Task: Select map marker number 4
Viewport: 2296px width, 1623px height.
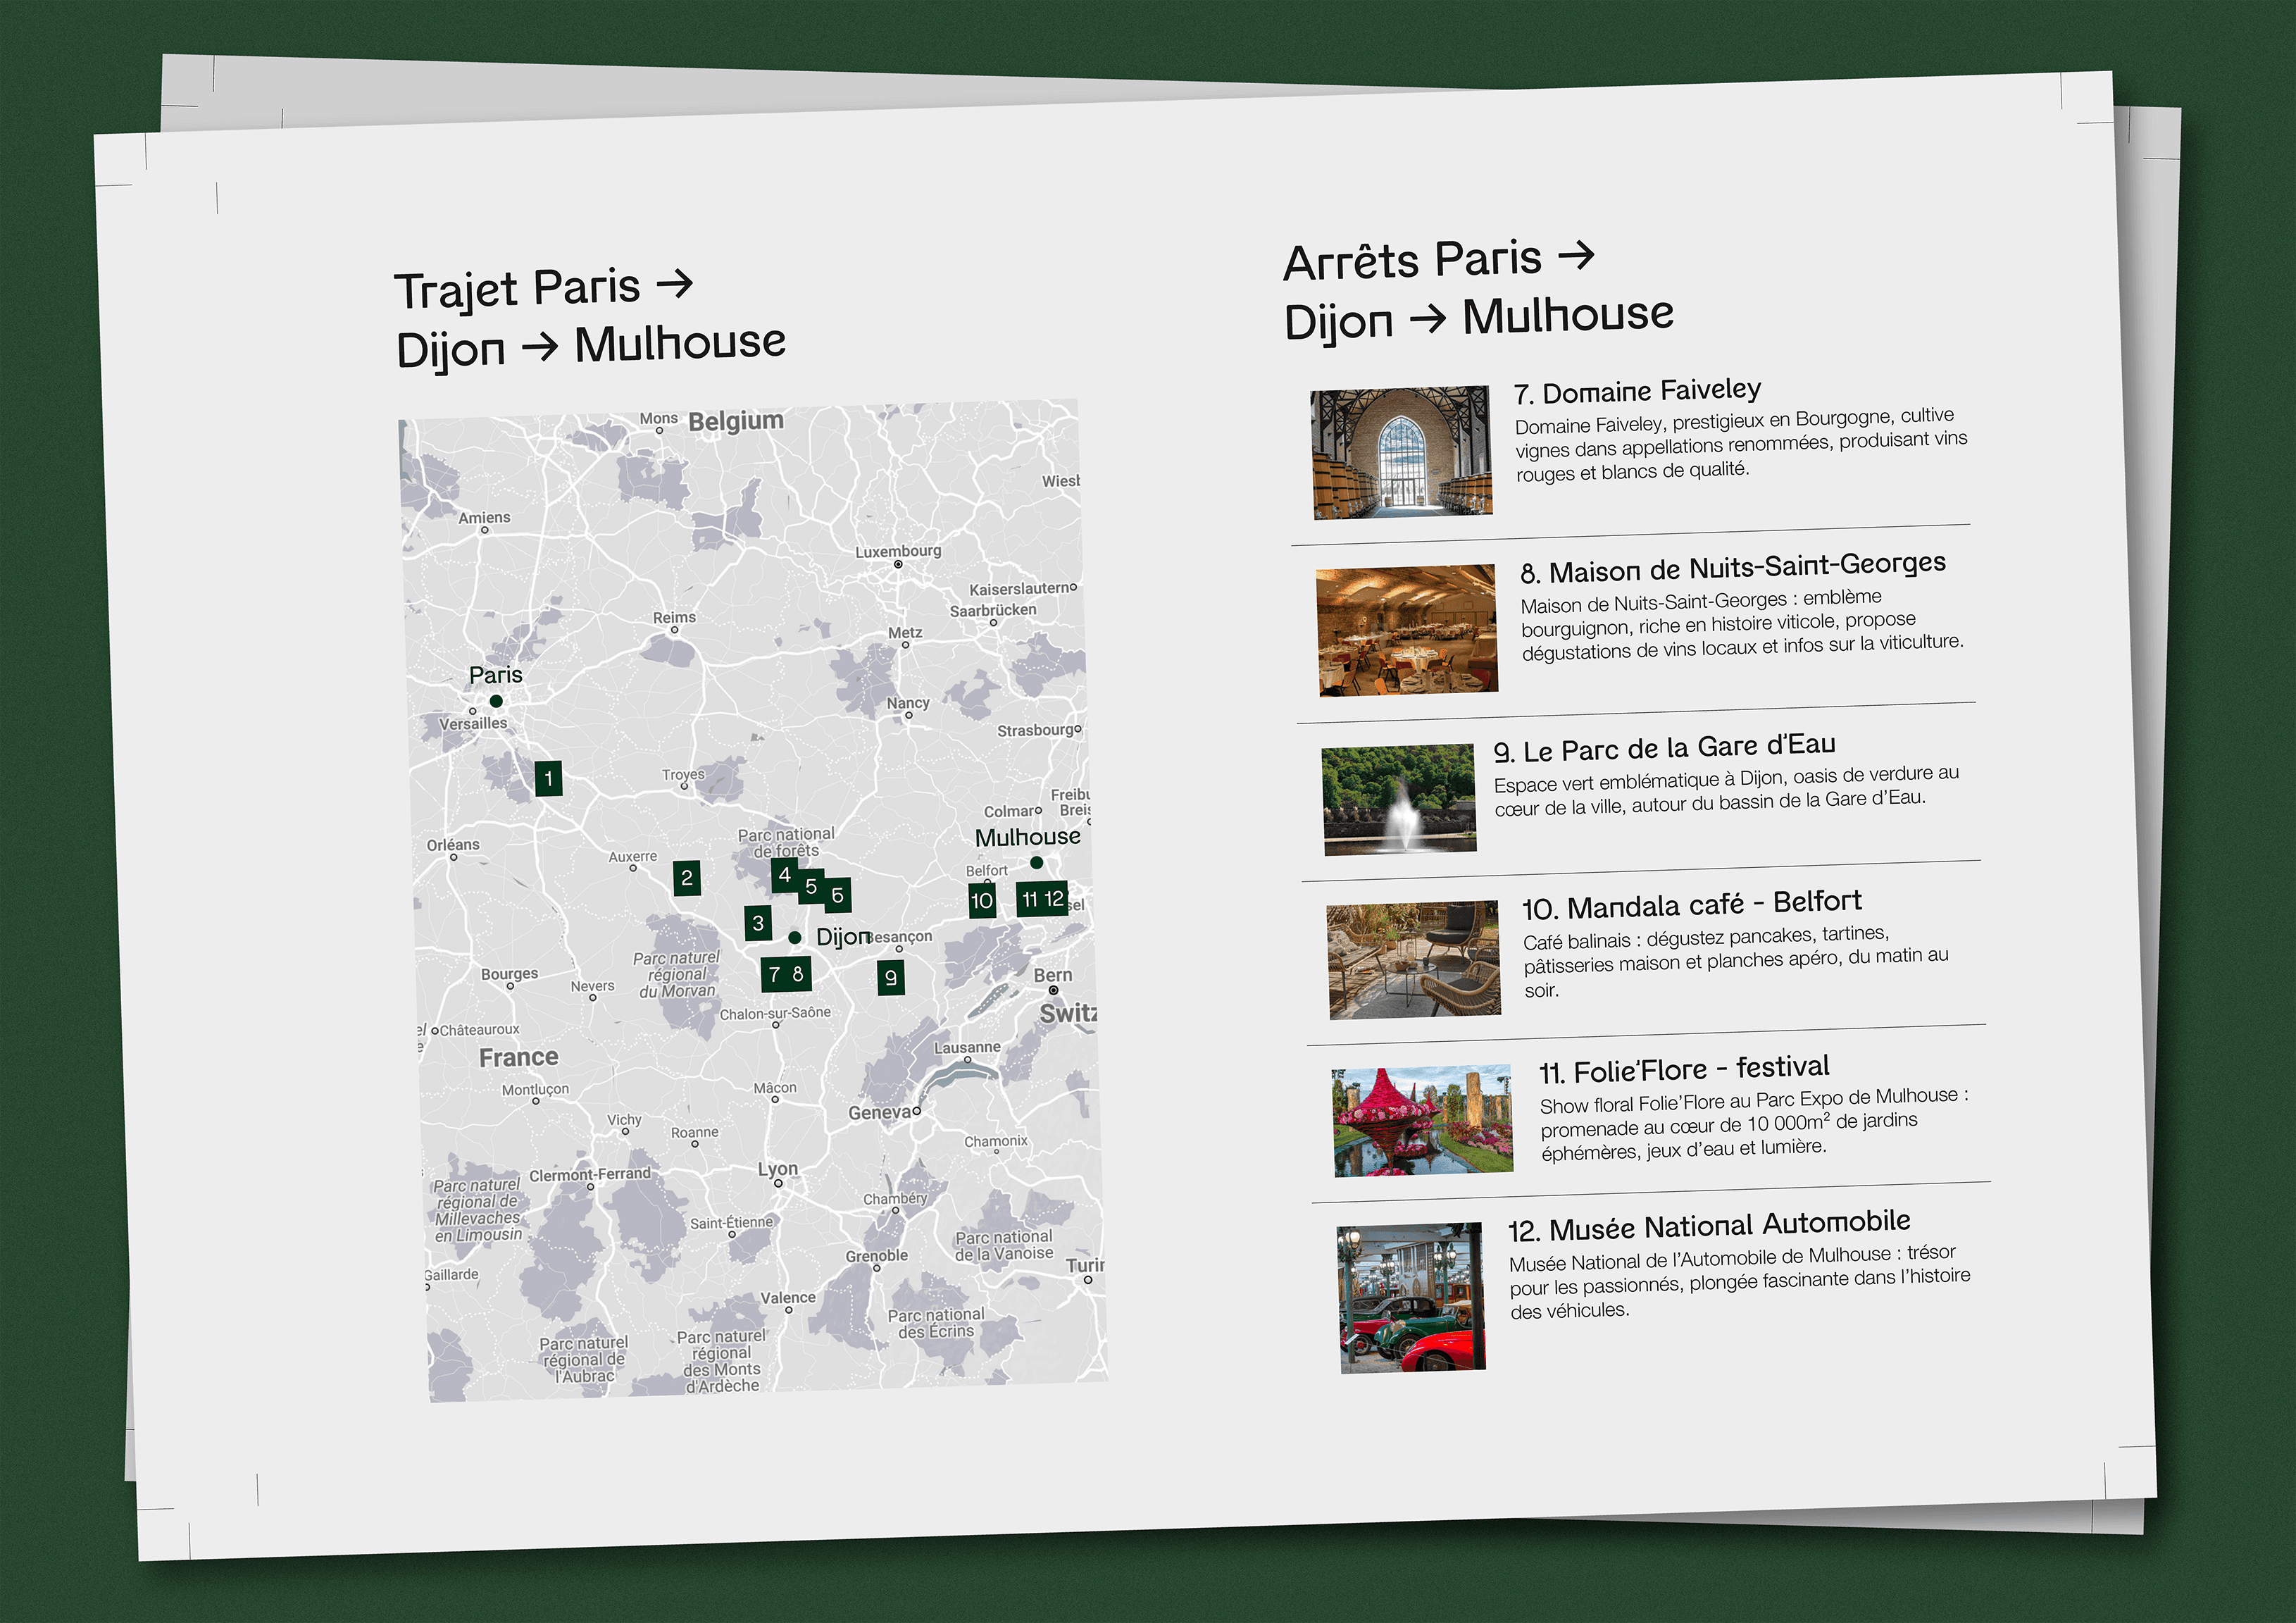Action: pos(784,875)
